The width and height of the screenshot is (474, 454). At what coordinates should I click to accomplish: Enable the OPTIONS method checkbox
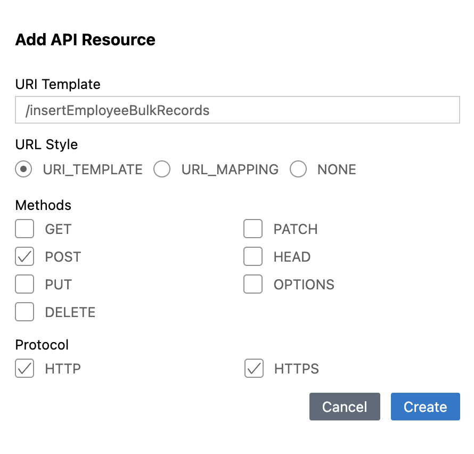point(253,285)
